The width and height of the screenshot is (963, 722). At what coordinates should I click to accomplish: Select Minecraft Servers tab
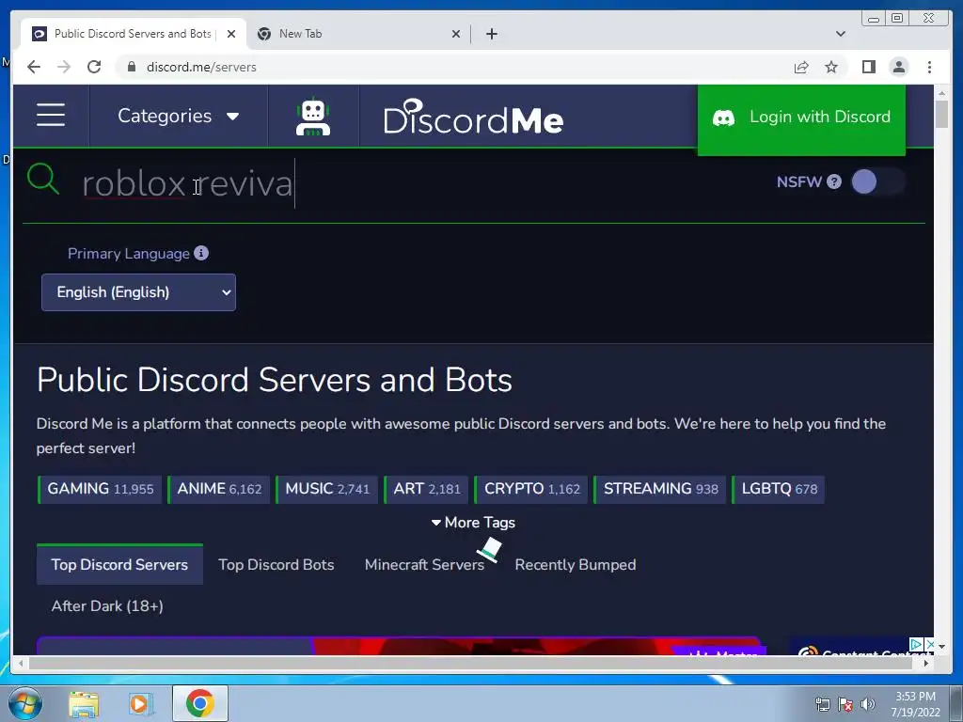tap(424, 564)
